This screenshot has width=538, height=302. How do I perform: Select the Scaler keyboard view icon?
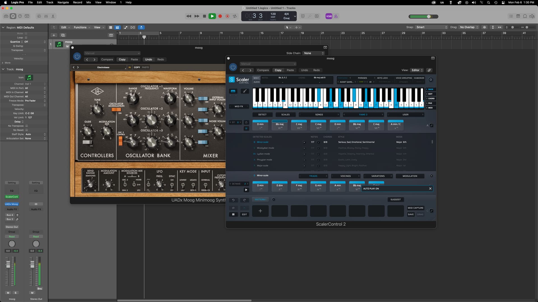click(x=233, y=91)
